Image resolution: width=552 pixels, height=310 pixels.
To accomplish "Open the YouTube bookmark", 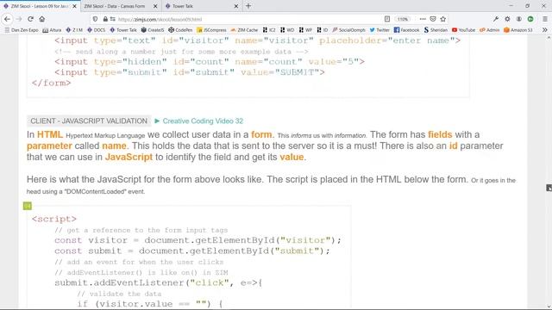I will 463,30.
